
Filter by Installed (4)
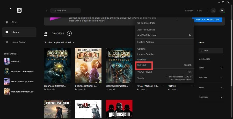204,59
